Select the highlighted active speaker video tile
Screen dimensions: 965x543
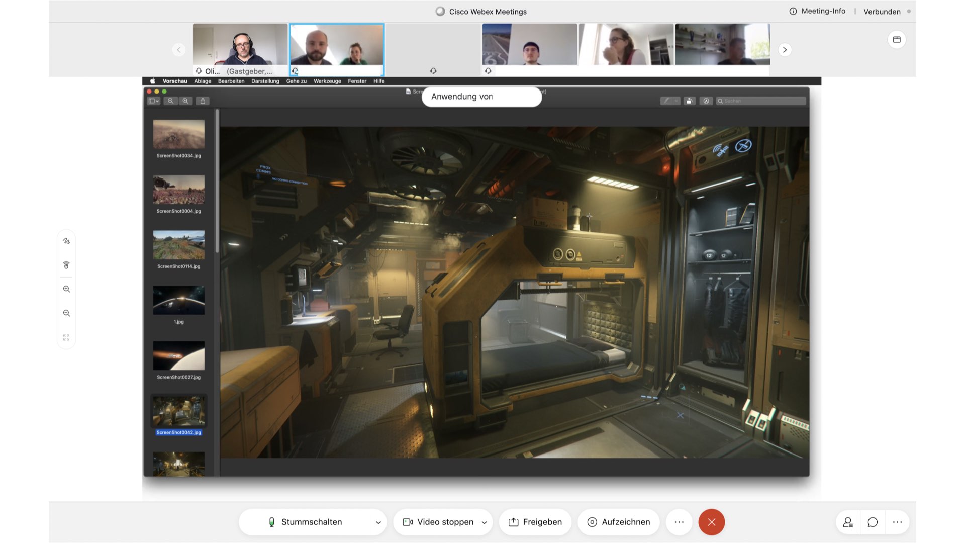[337, 49]
